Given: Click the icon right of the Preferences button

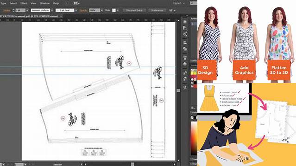Looking at the screenshot, I should point(171,10).
